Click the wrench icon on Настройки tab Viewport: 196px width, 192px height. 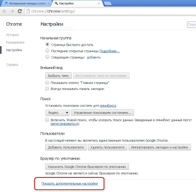tap(56, 3)
